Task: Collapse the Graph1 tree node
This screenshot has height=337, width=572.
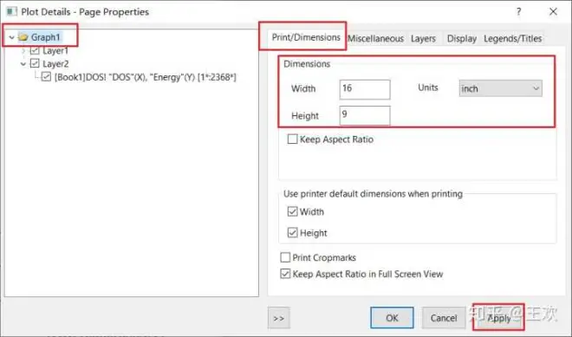Action: pyautogui.click(x=11, y=37)
